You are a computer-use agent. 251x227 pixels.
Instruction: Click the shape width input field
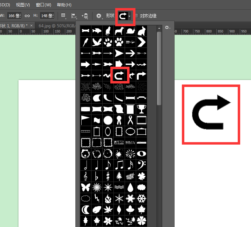14,16
